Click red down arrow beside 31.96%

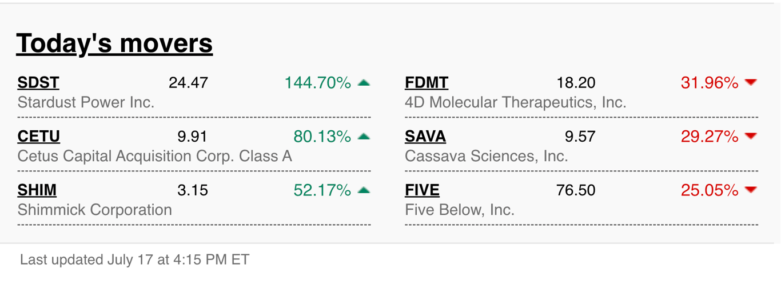click(x=751, y=83)
